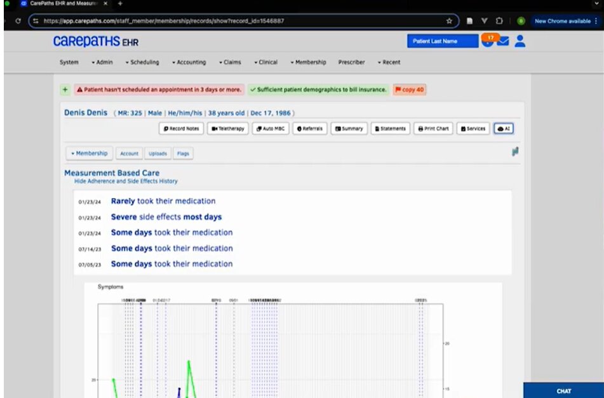Click the Patient Last Name search field
The image size is (604, 398).
coord(442,41)
